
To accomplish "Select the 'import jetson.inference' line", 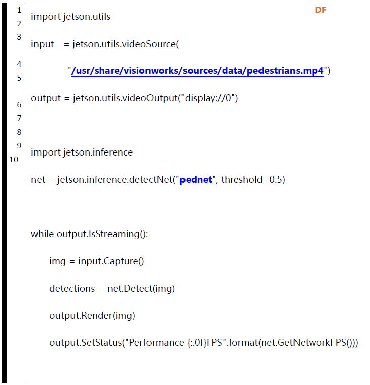I will click(x=82, y=152).
